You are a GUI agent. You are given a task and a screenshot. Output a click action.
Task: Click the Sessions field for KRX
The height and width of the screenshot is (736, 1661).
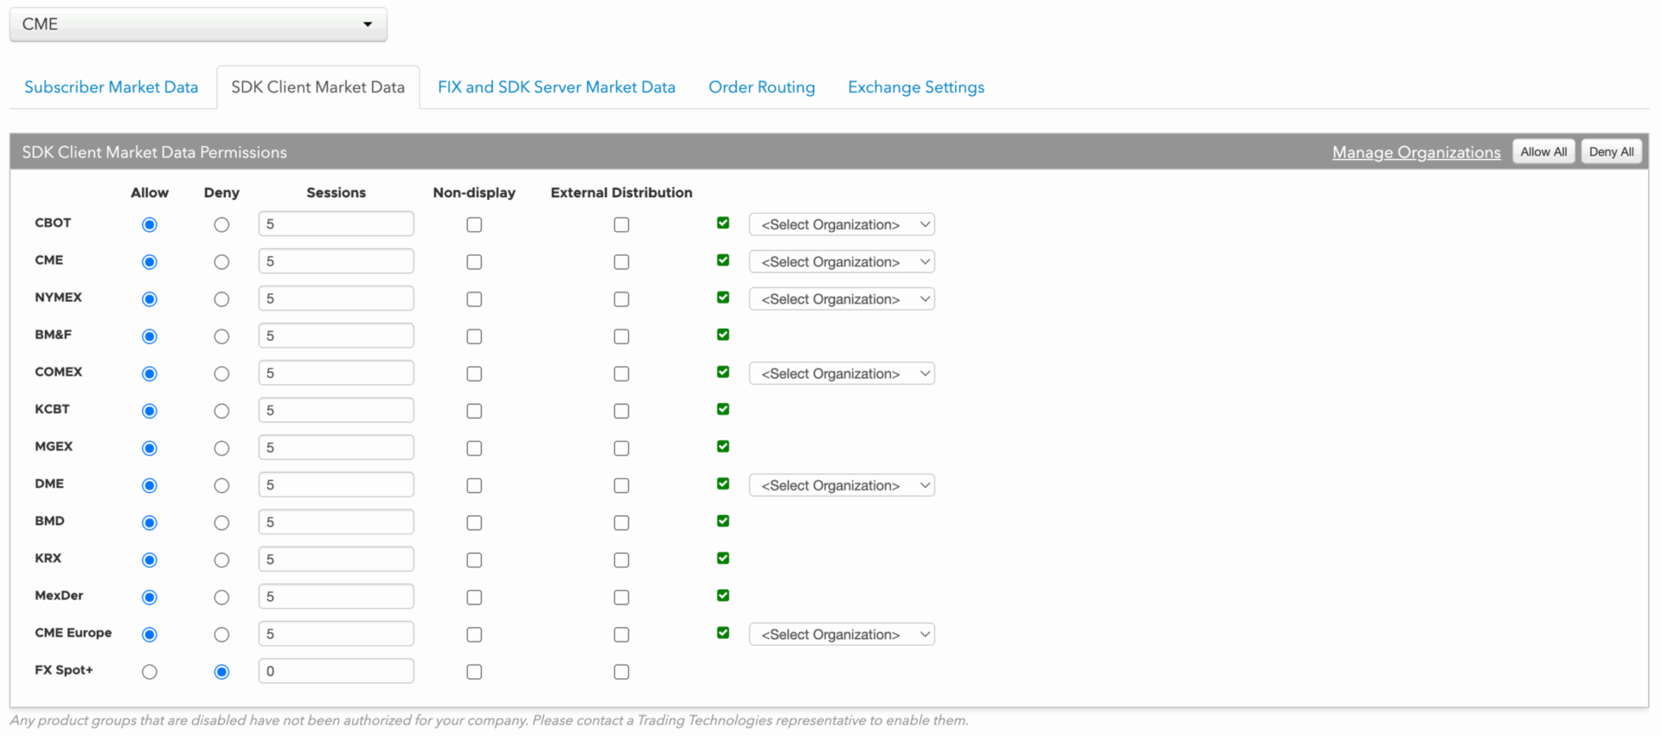336,560
